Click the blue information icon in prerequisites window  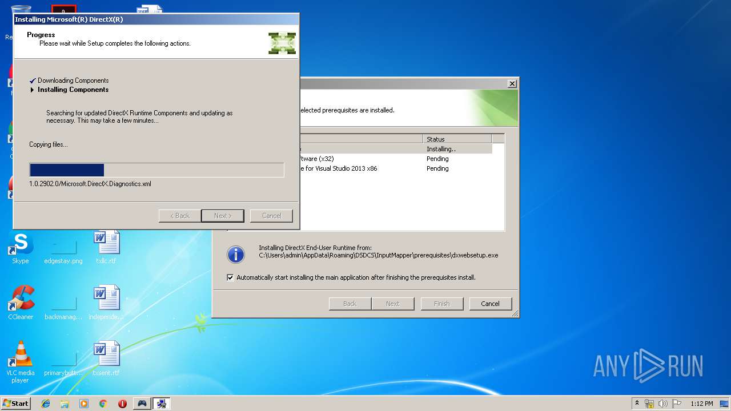236,255
